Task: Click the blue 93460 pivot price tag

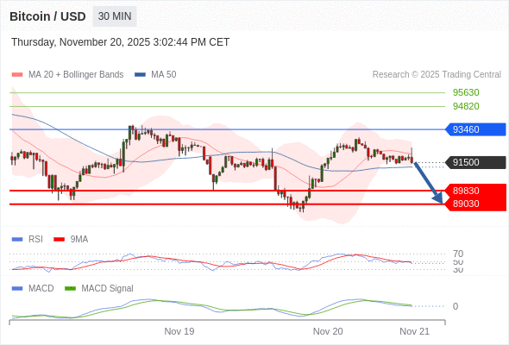Action: [x=475, y=129]
